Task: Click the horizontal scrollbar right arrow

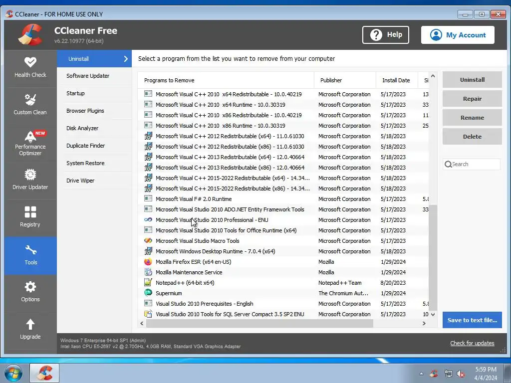Action: point(424,323)
